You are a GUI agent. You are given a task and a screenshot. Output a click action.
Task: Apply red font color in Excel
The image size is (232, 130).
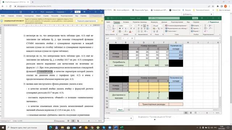[130, 31]
